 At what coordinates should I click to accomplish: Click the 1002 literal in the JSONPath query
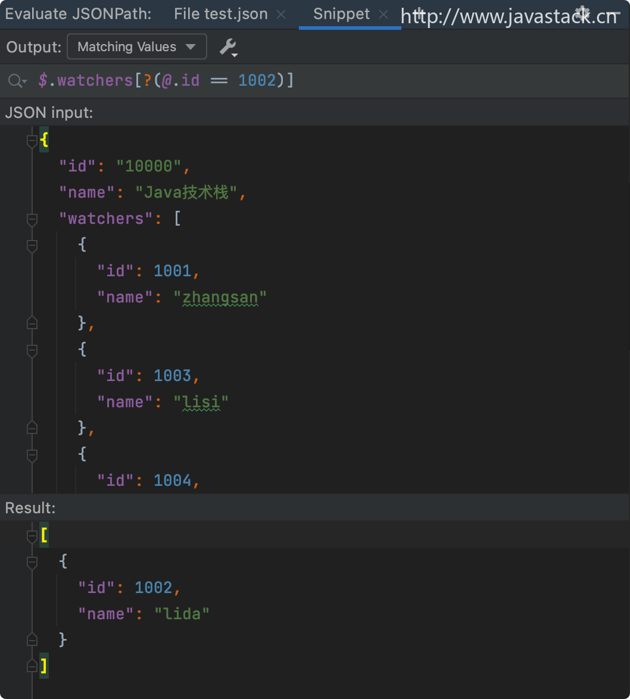pyautogui.click(x=257, y=81)
